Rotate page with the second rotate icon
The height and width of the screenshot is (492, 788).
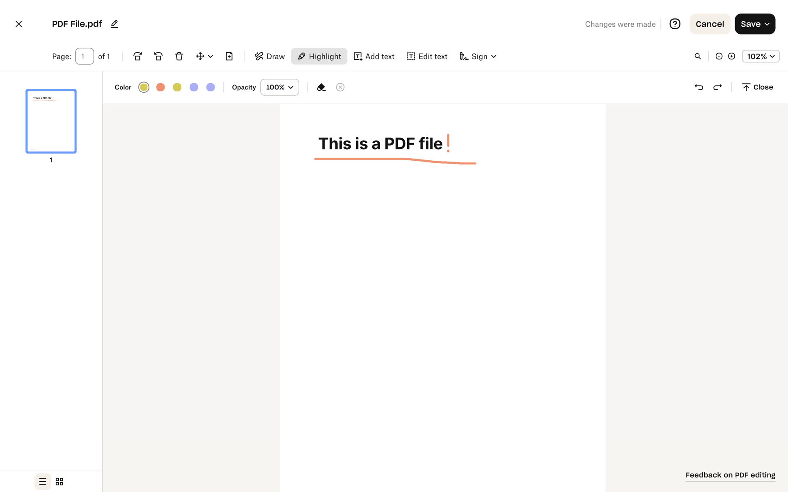[158, 57]
